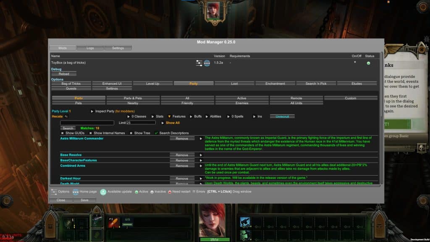The width and height of the screenshot is (430, 242).
Task: Select the green ability icon below the pistol
Action: point(245,235)
